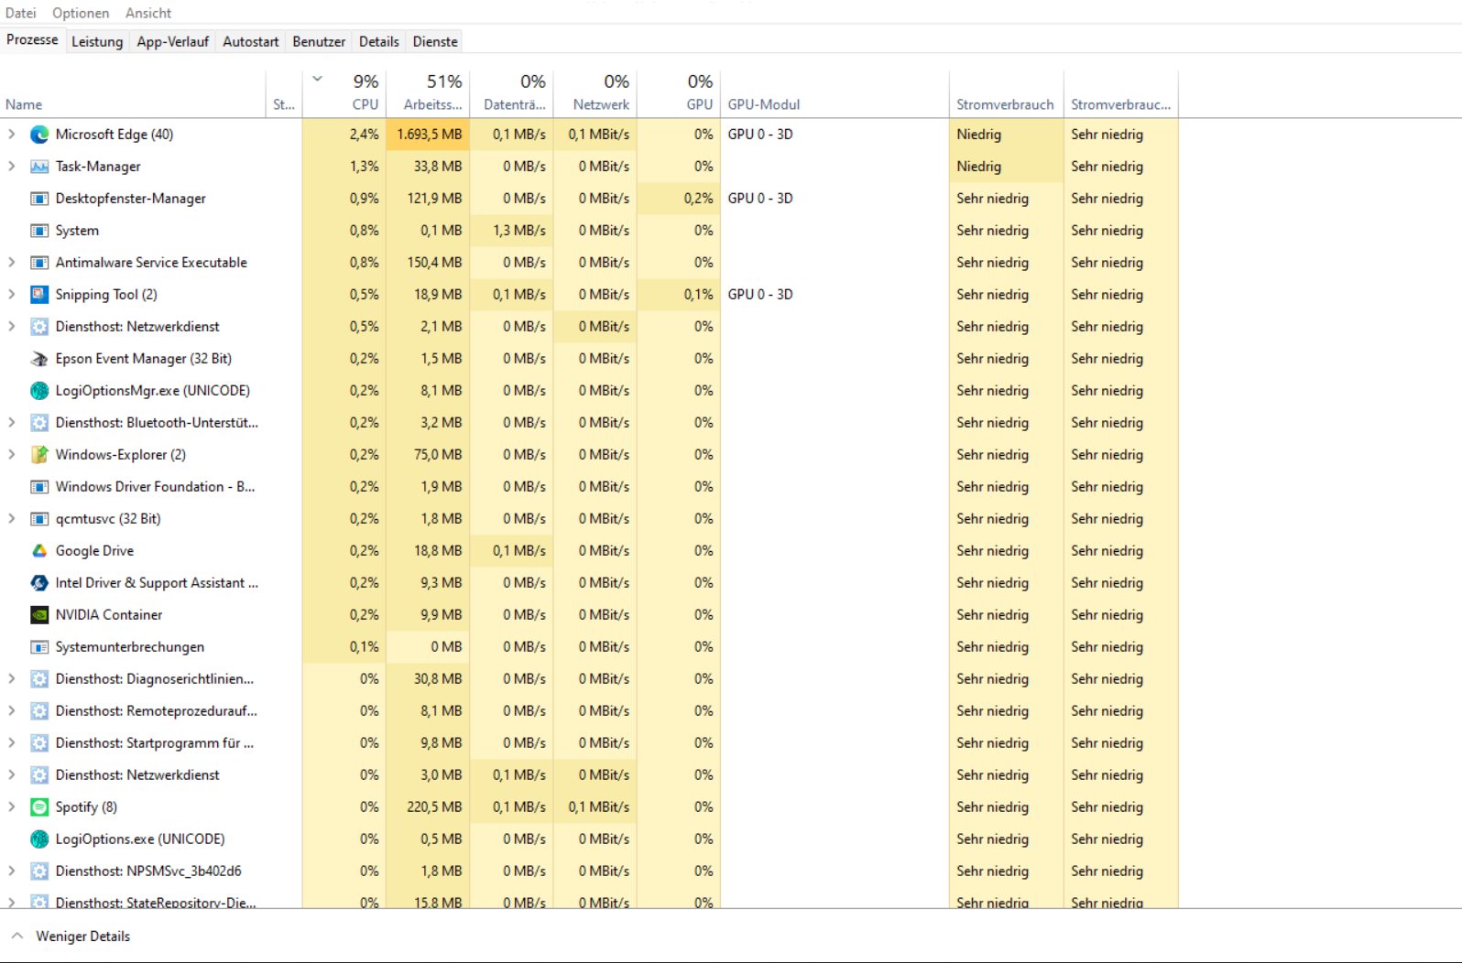Click the Microsoft Edge process icon
This screenshot has width=1462, height=963.
[x=39, y=135]
